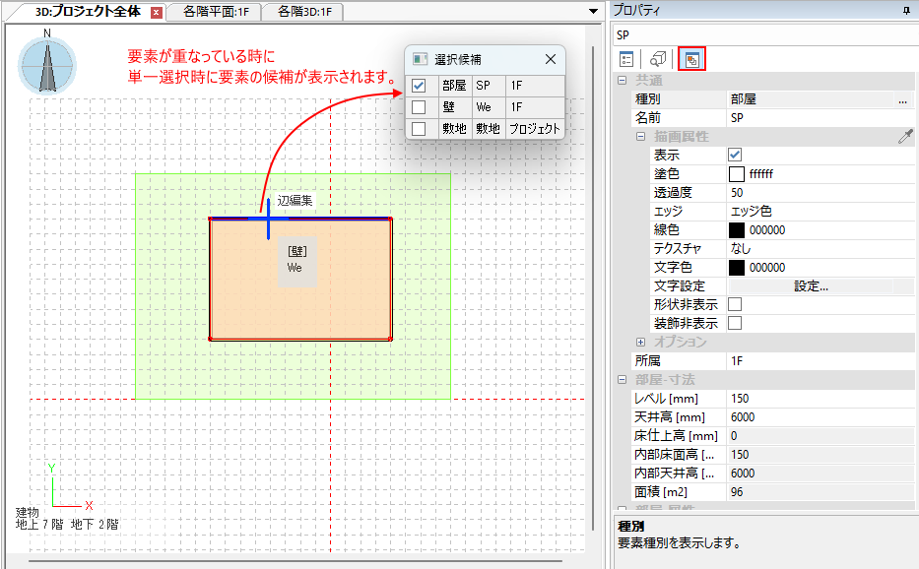919x569 pixels.
Task: Click the 3D box search icon
Action: tap(659, 60)
